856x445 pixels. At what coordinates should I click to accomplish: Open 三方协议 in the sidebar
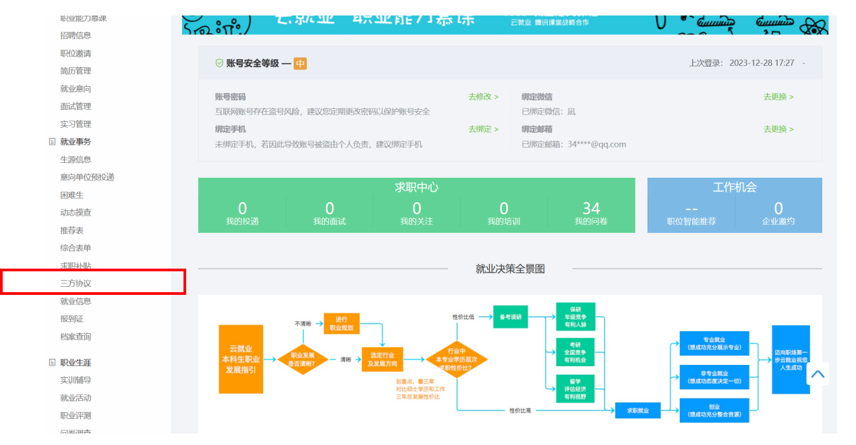(76, 283)
